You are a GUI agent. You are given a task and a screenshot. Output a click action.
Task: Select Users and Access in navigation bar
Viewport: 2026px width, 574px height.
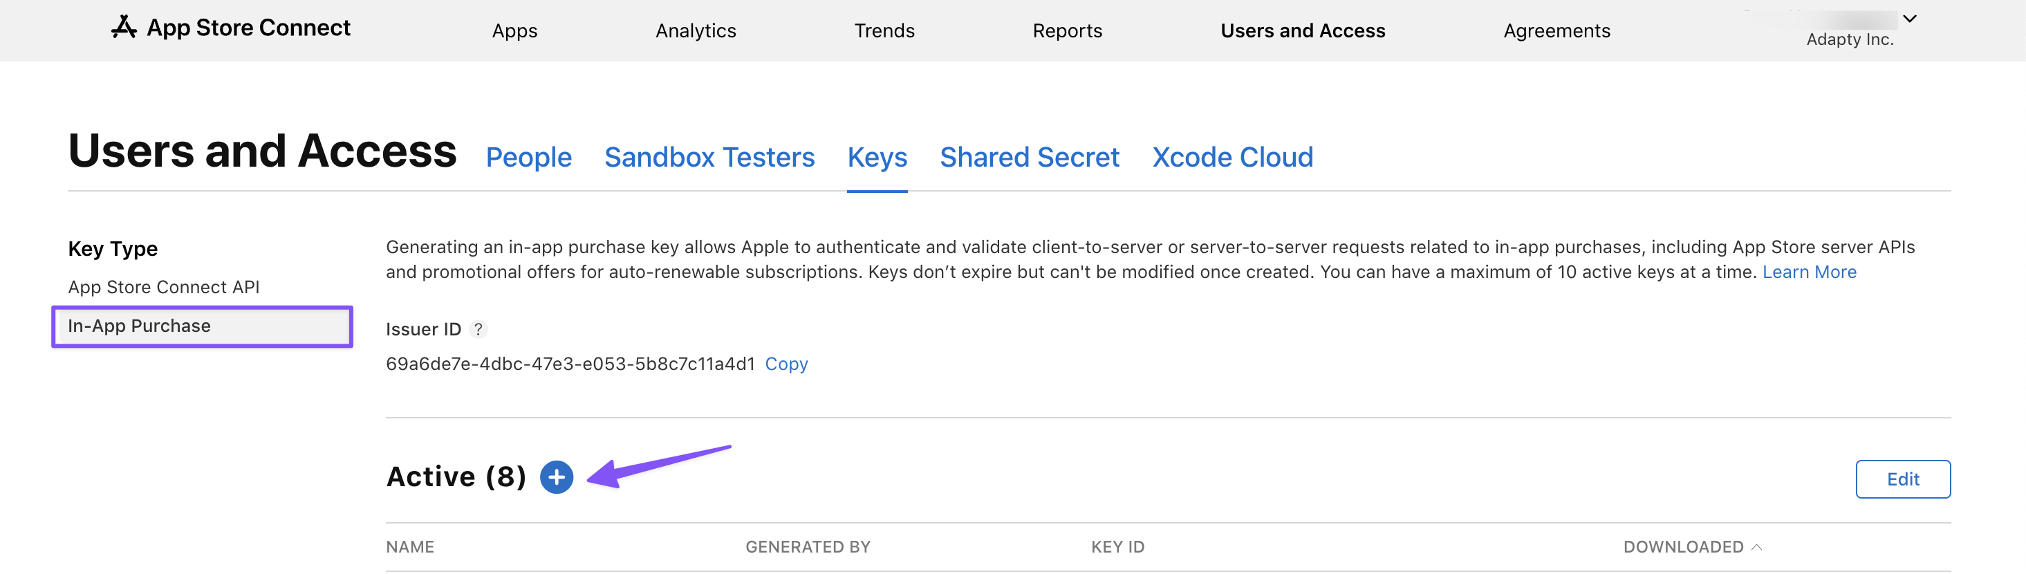1303,30
